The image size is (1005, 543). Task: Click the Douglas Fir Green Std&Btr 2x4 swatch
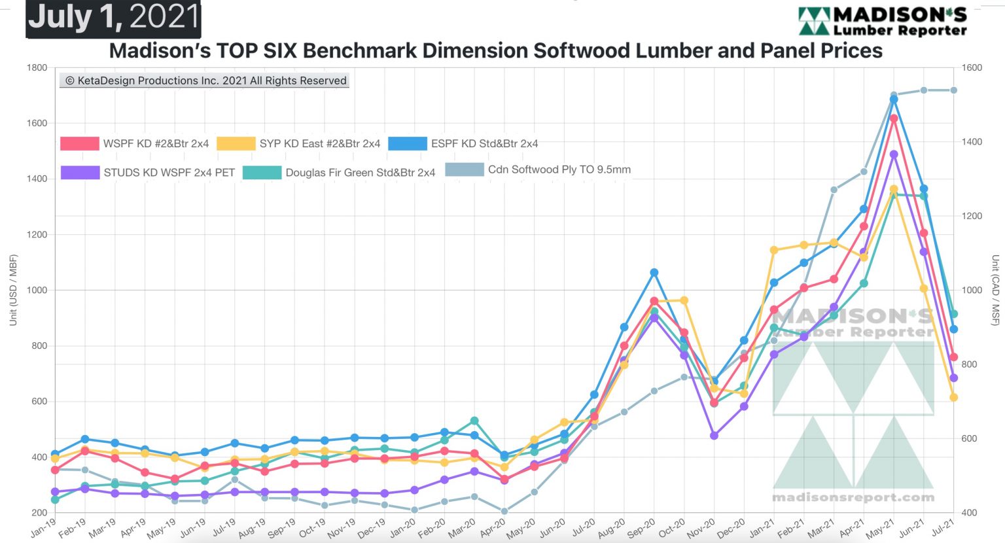262,172
